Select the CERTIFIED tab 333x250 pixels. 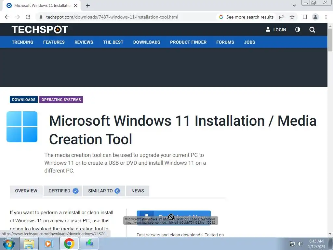[63, 191]
